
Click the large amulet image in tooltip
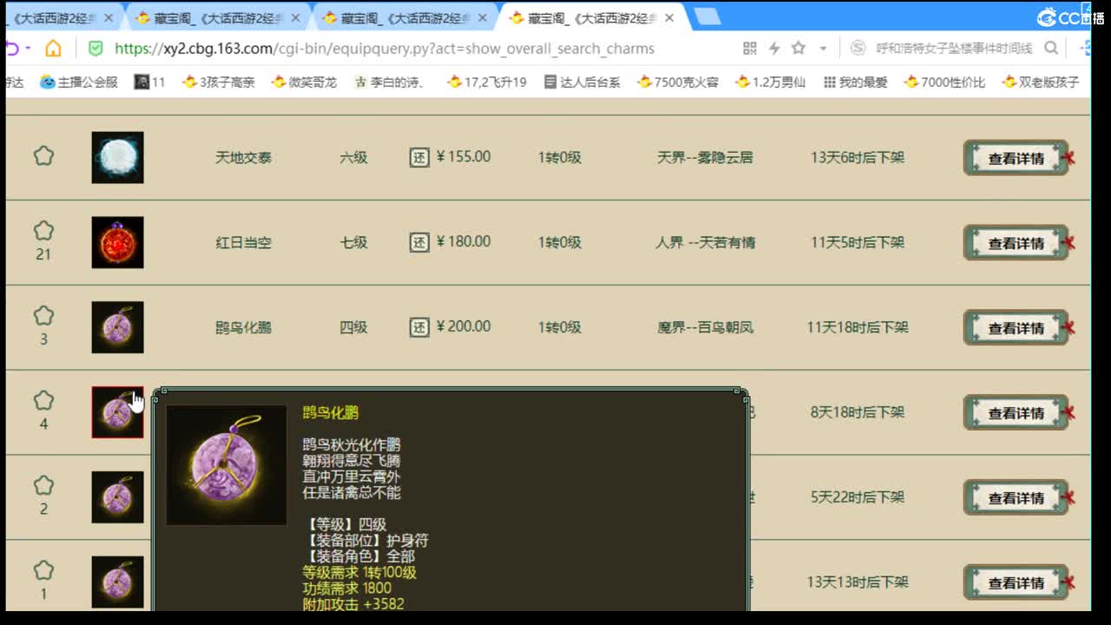coord(227,464)
